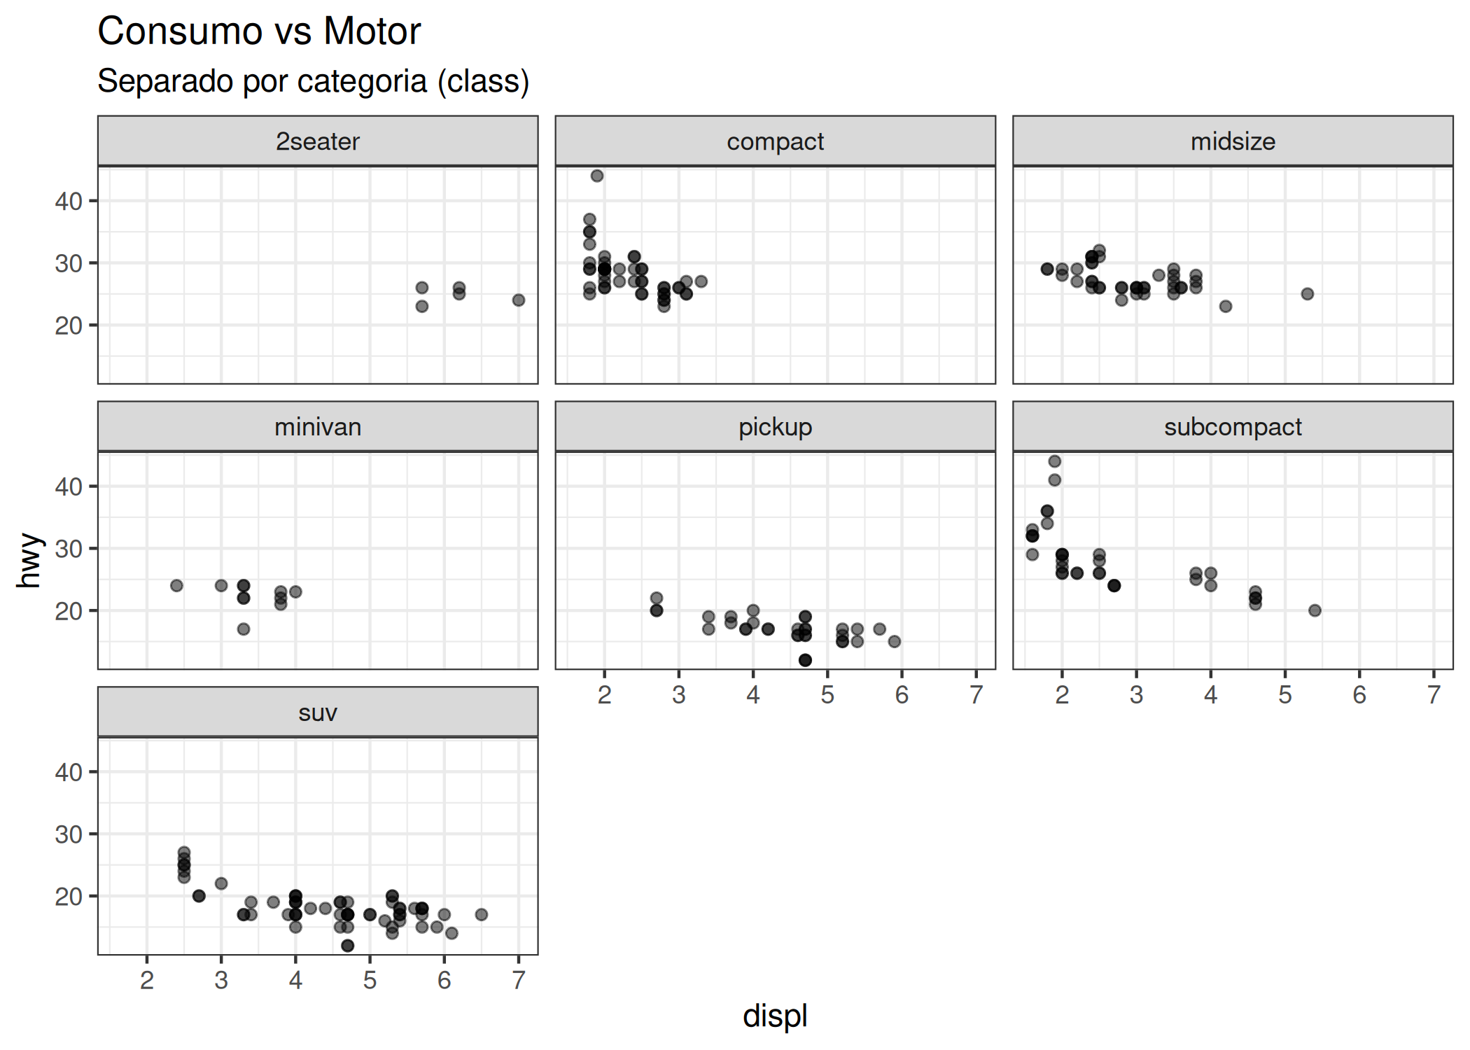Screen dimensions: 1470x1050
Task: Click the rightmost point in the suv panel
Action: point(482,915)
